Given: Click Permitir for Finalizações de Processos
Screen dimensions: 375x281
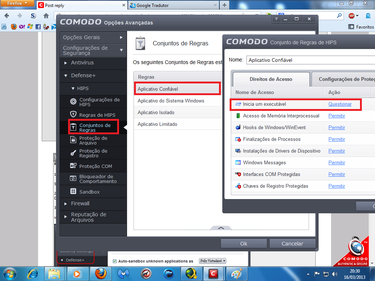Looking at the screenshot, I should click(x=337, y=139).
